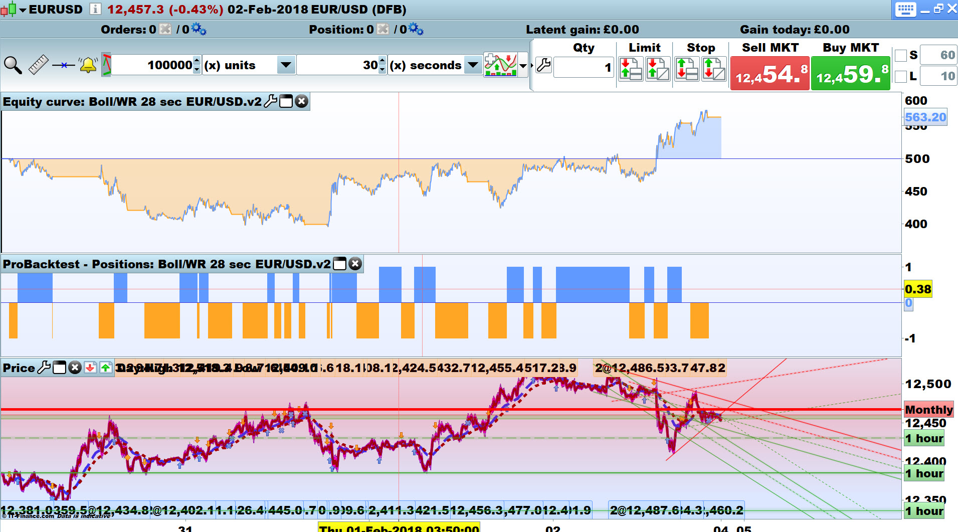Open order settings wrench beside Qty
This screenshot has height=532, width=958.
coord(543,65)
